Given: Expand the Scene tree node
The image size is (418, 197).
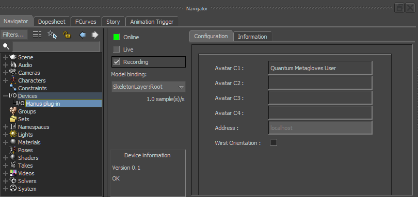Looking at the screenshot, I should click(6, 57).
